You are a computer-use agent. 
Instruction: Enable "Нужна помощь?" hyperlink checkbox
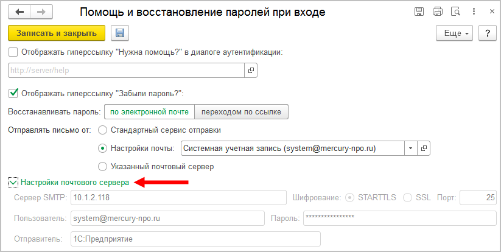pyautogui.click(x=13, y=52)
